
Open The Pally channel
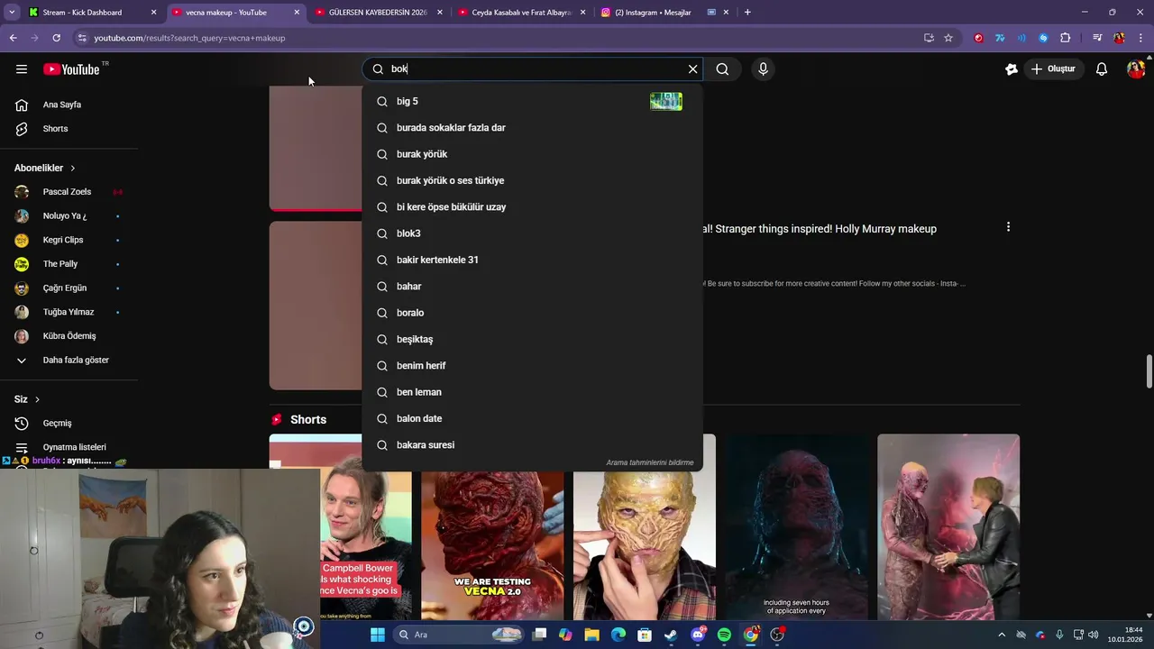[69, 264]
